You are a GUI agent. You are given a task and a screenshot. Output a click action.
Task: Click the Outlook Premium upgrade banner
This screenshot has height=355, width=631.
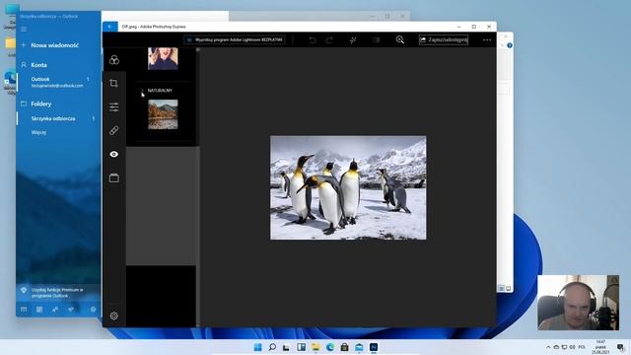point(58,293)
